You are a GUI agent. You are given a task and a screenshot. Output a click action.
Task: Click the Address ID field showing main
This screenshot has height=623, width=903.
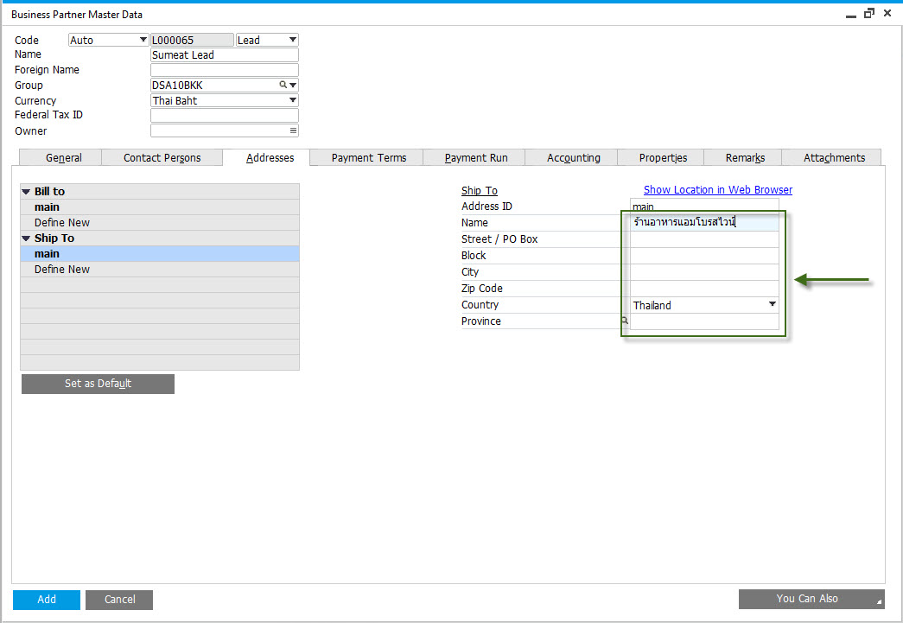(704, 207)
